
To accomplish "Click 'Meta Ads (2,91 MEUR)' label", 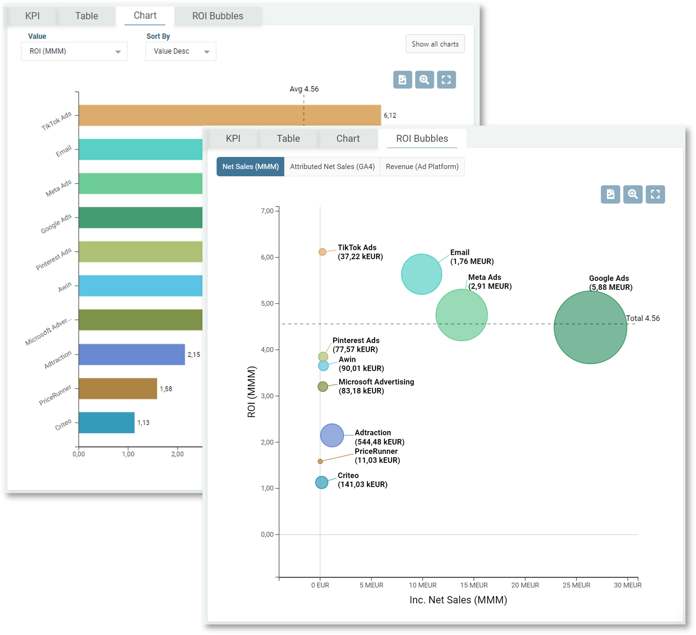I will [490, 282].
